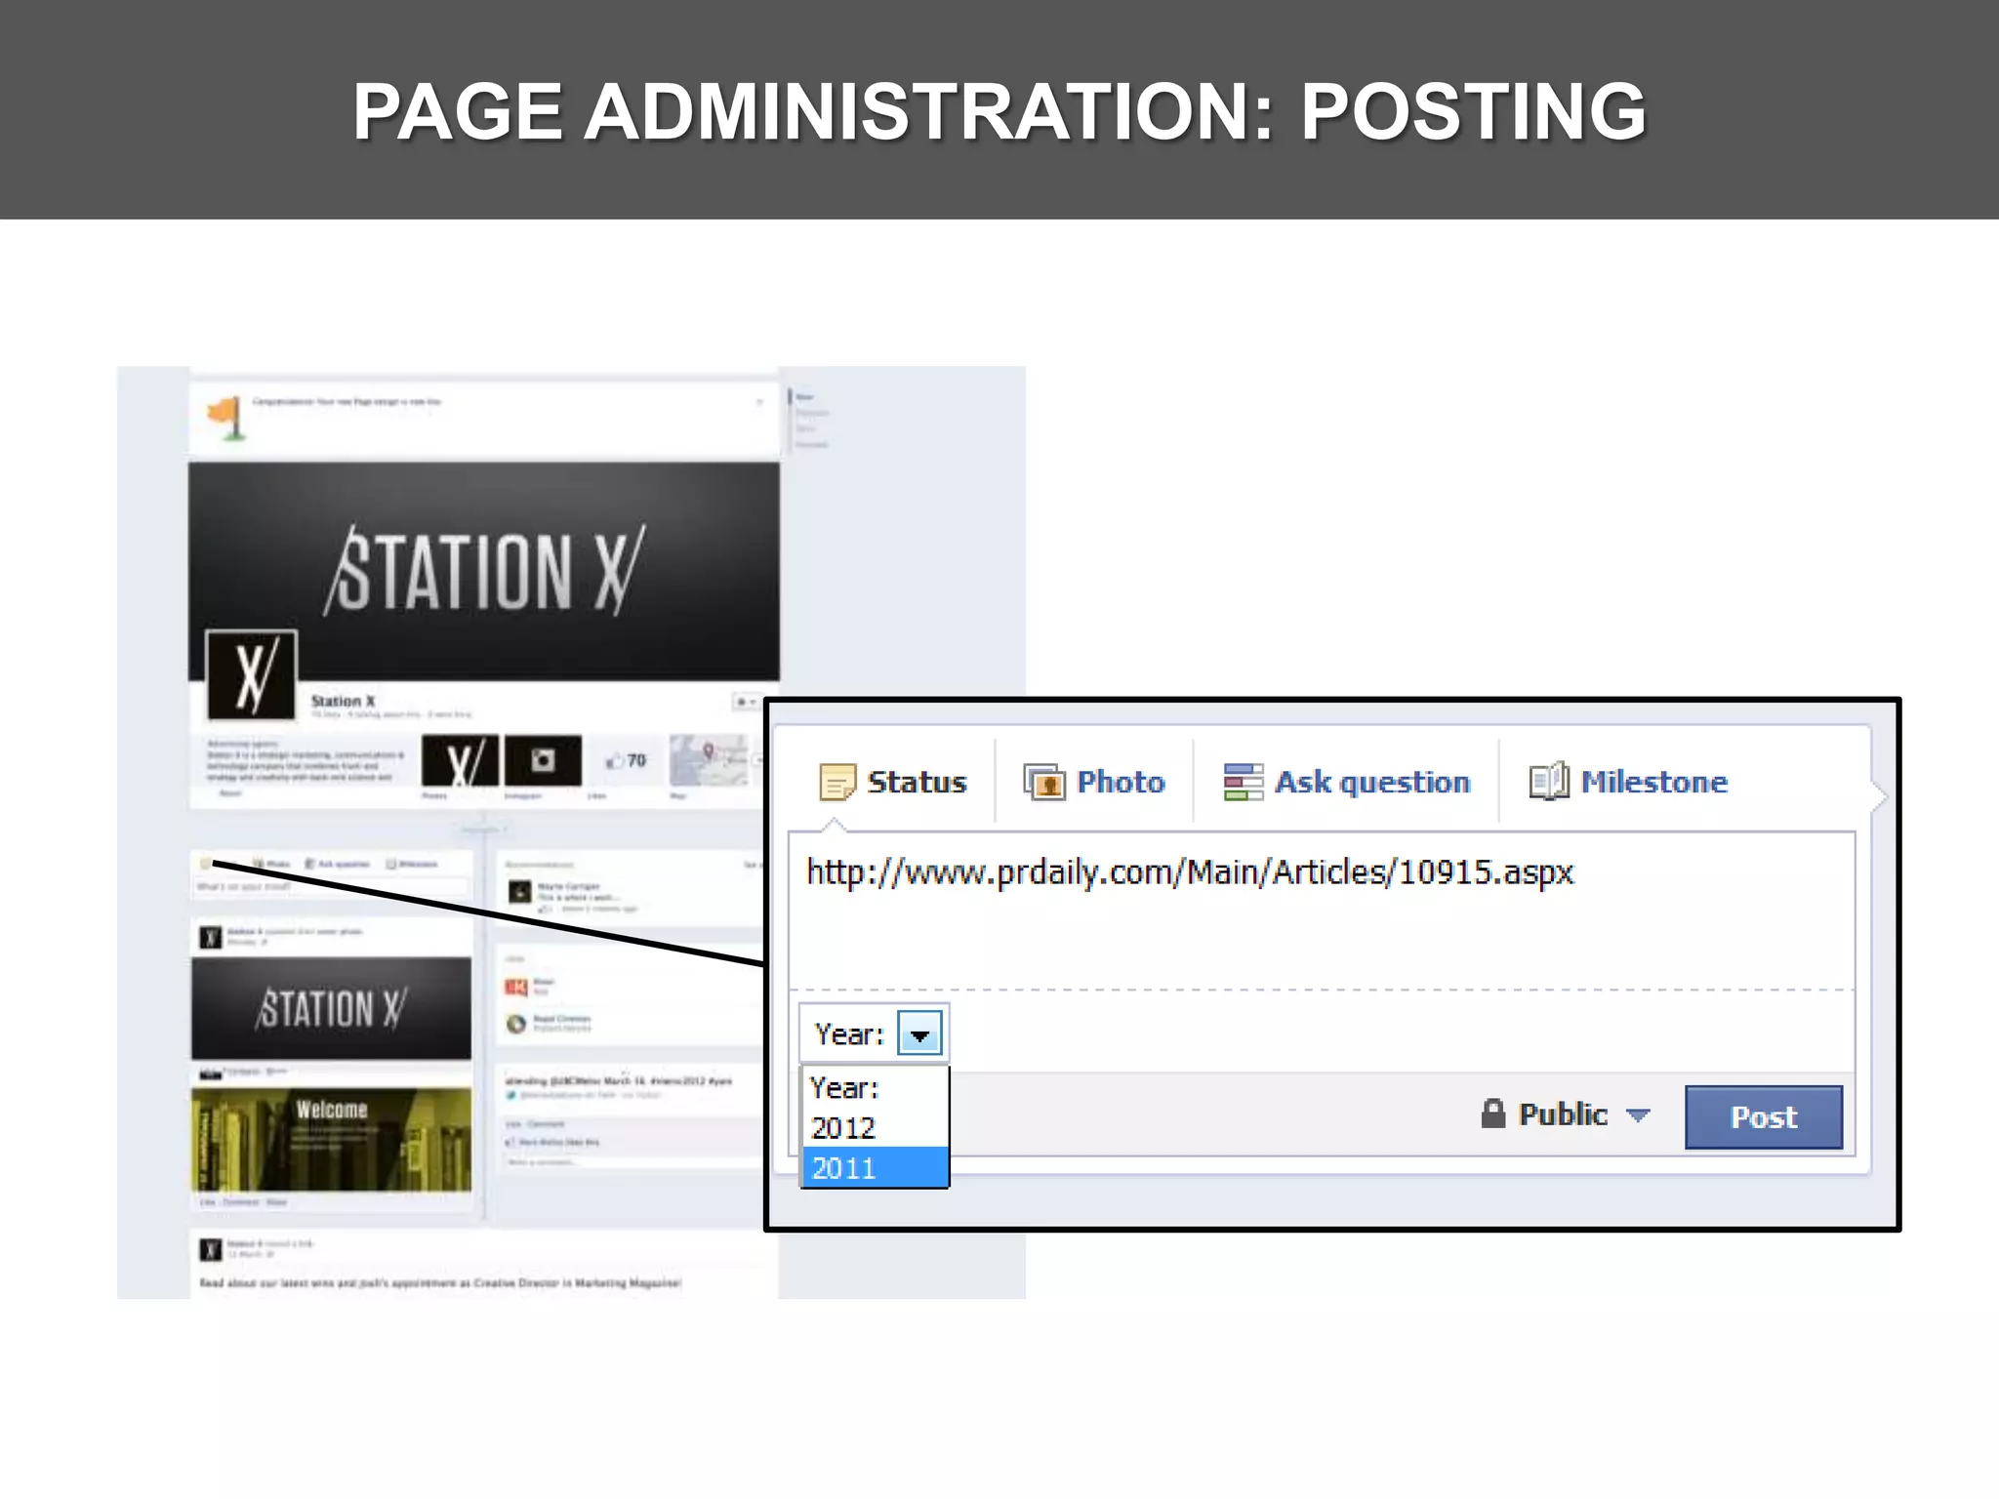
Task: Click the Ask question poll icon
Action: point(1243,782)
